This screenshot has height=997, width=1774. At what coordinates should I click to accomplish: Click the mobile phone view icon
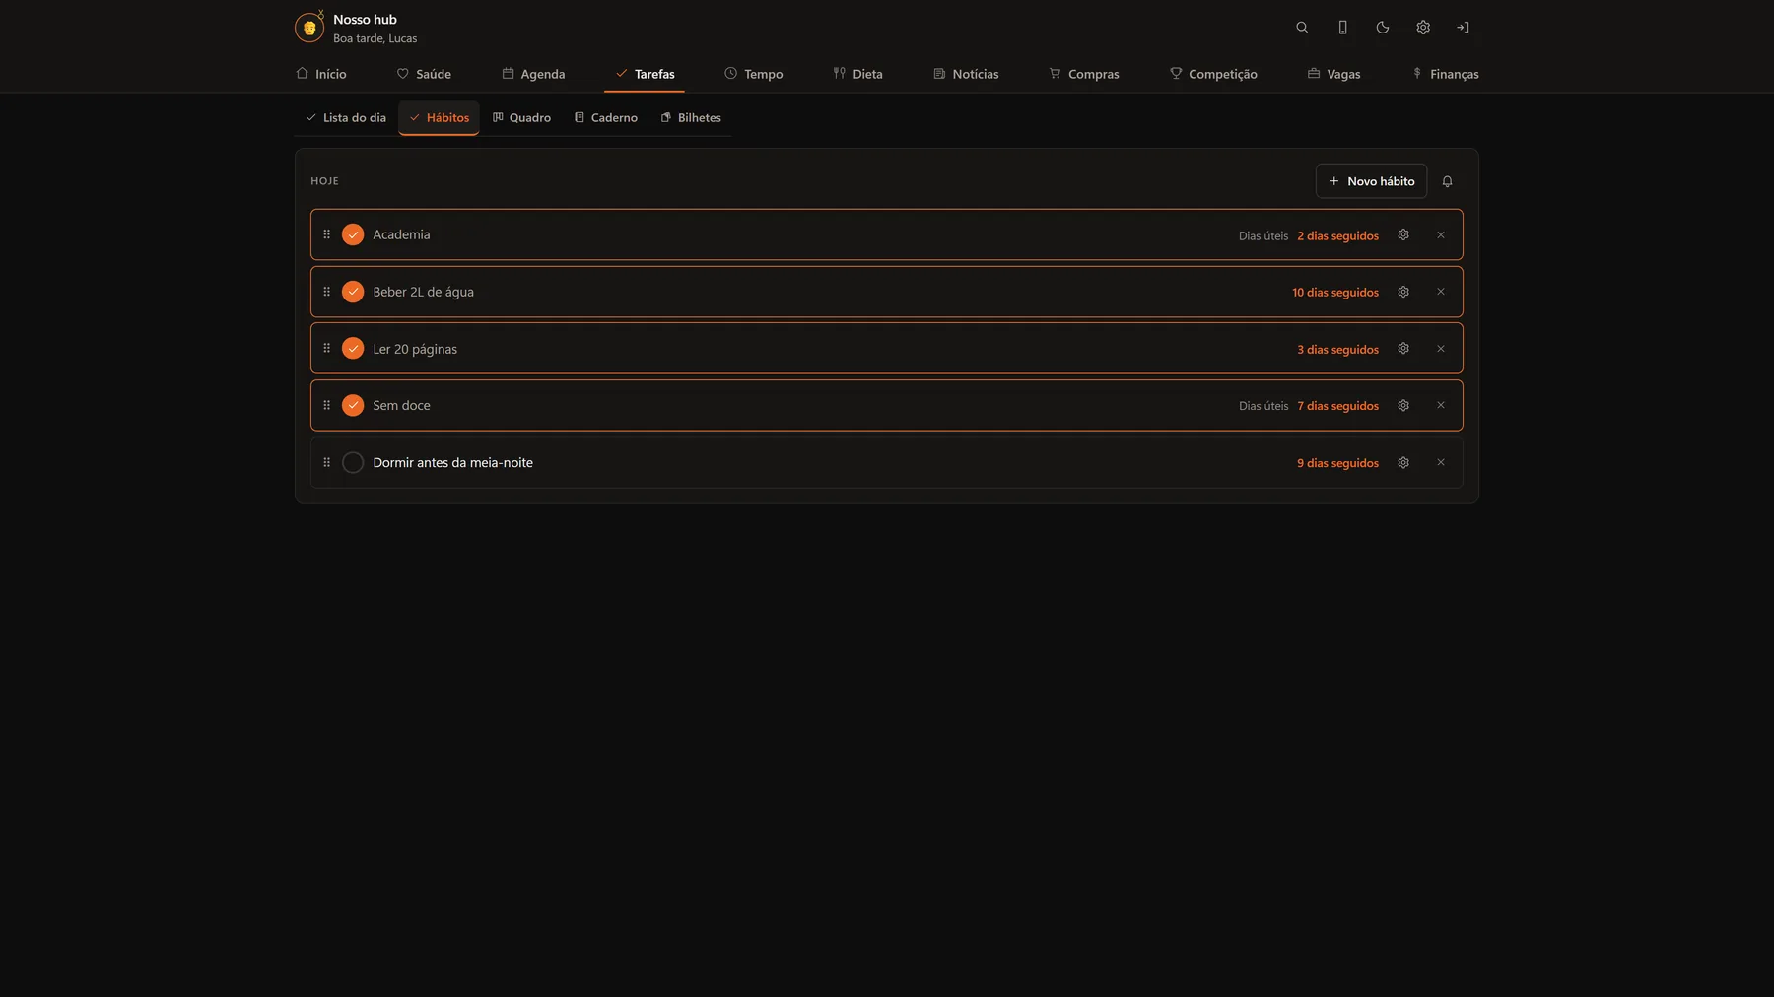tap(1342, 28)
